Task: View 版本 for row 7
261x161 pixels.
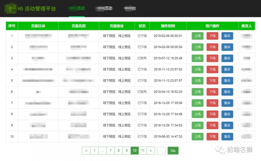Action: 227,103
